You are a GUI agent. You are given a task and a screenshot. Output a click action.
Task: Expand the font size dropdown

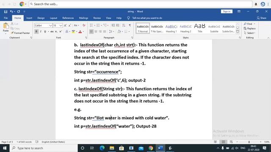point(61,25)
